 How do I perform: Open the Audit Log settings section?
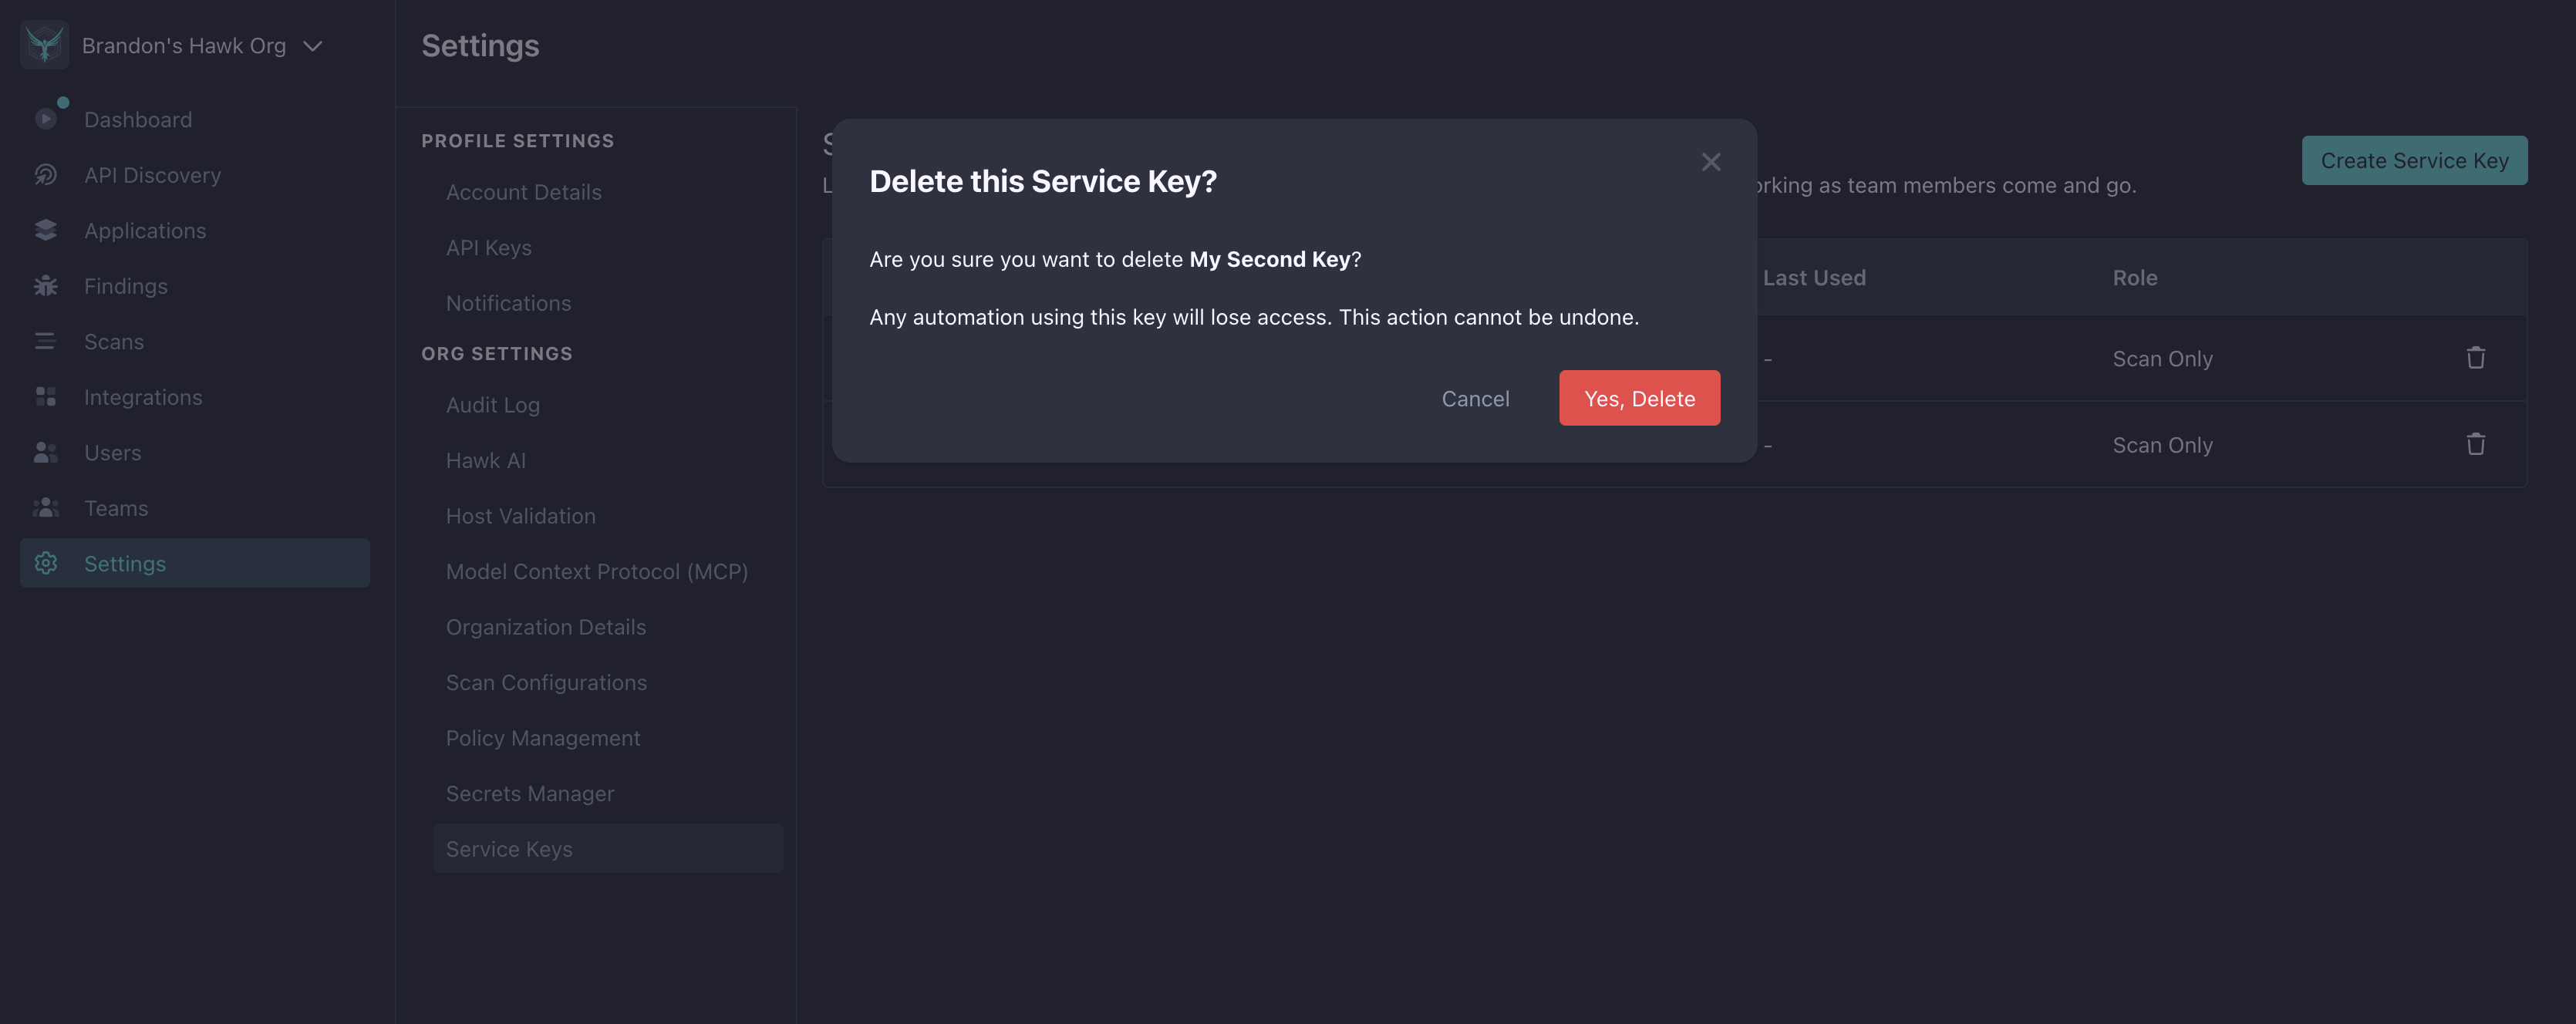tap(492, 405)
